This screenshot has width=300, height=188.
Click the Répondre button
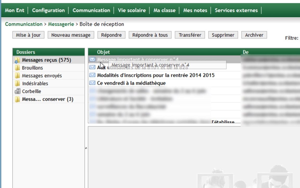pyautogui.click(x=111, y=35)
